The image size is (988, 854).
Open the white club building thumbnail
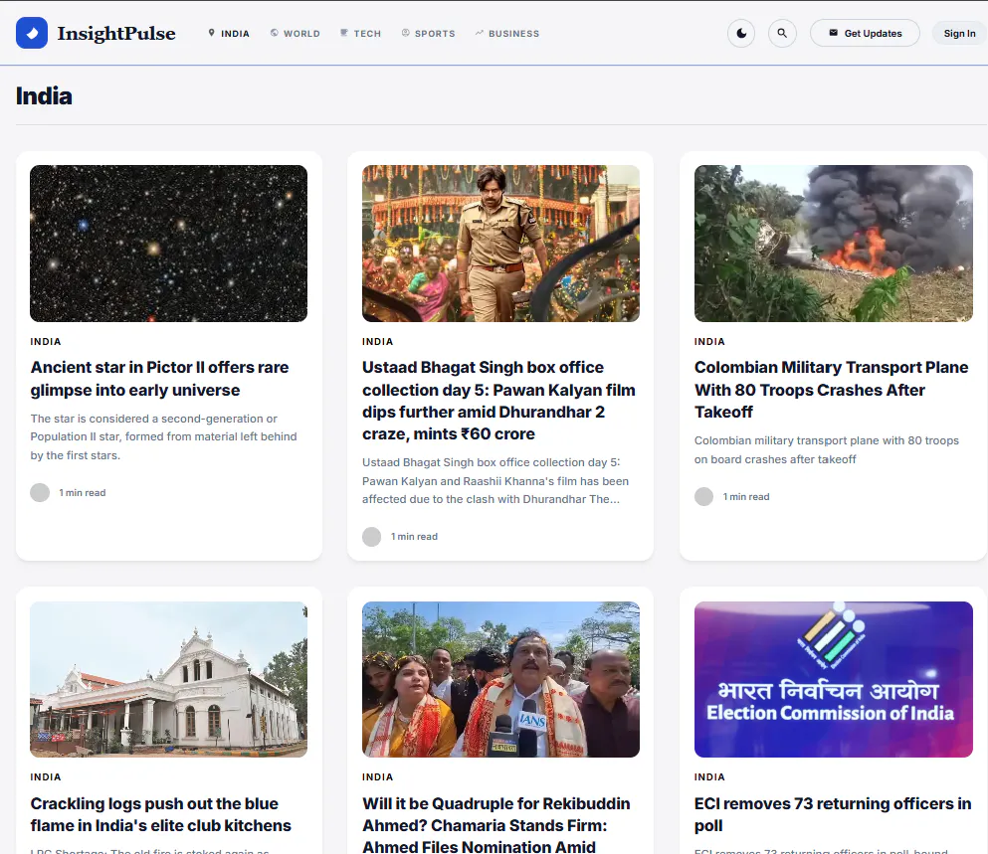coord(169,679)
